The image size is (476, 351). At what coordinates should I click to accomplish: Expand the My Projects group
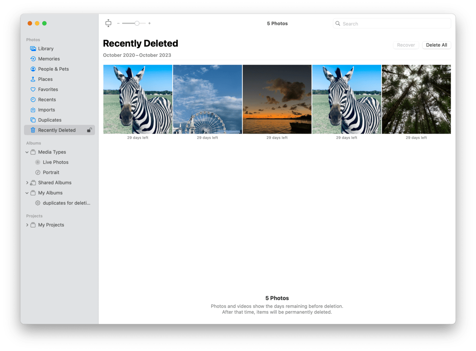[27, 225]
